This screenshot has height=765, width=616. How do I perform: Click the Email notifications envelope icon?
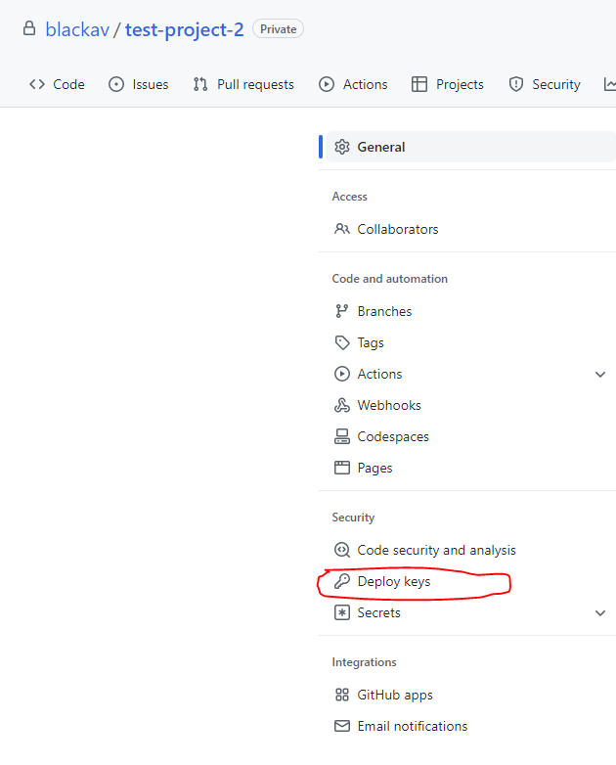point(342,726)
